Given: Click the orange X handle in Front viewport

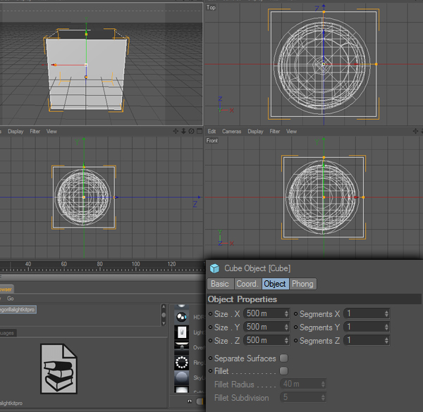Looking at the screenshot, I should pos(363,197).
